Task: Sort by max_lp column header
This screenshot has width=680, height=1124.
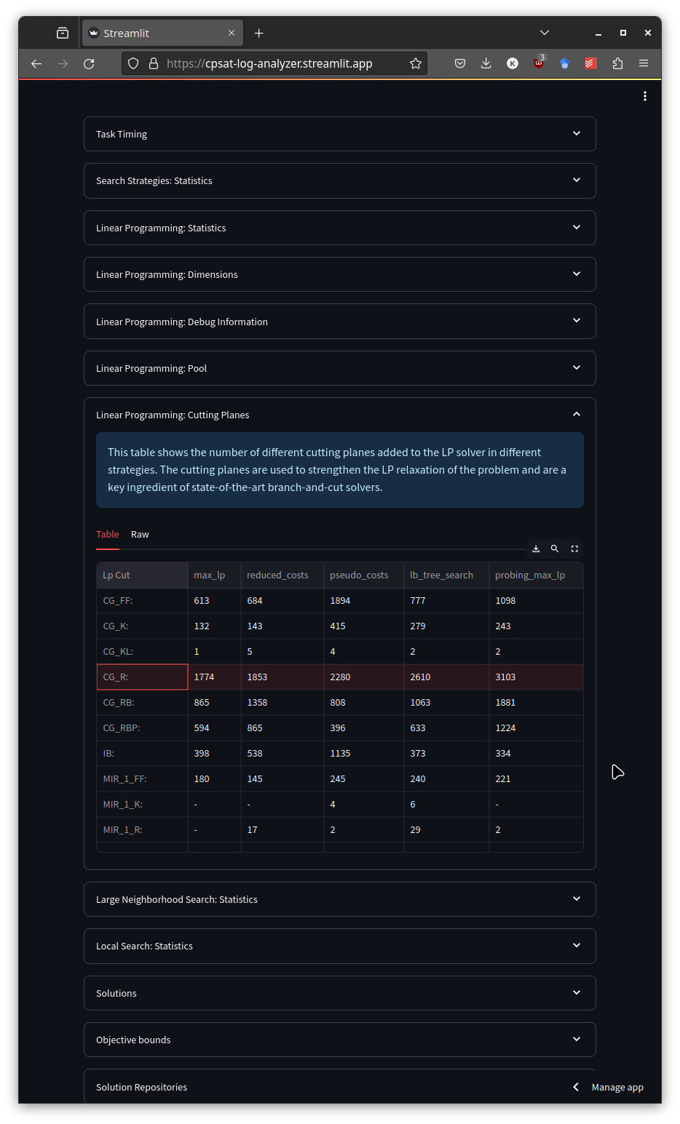Action: [214, 575]
